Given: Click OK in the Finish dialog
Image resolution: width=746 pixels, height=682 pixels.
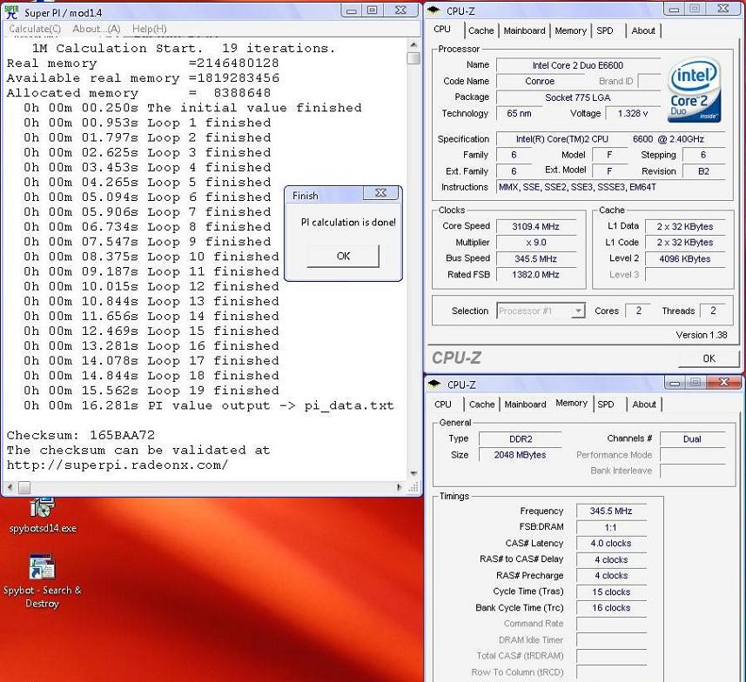Looking at the screenshot, I should click(x=343, y=256).
